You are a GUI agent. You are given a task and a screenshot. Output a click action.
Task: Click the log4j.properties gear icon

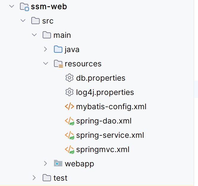point(69,92)
